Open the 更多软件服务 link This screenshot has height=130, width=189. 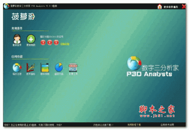pyautogui.click(x=171, y=7)
